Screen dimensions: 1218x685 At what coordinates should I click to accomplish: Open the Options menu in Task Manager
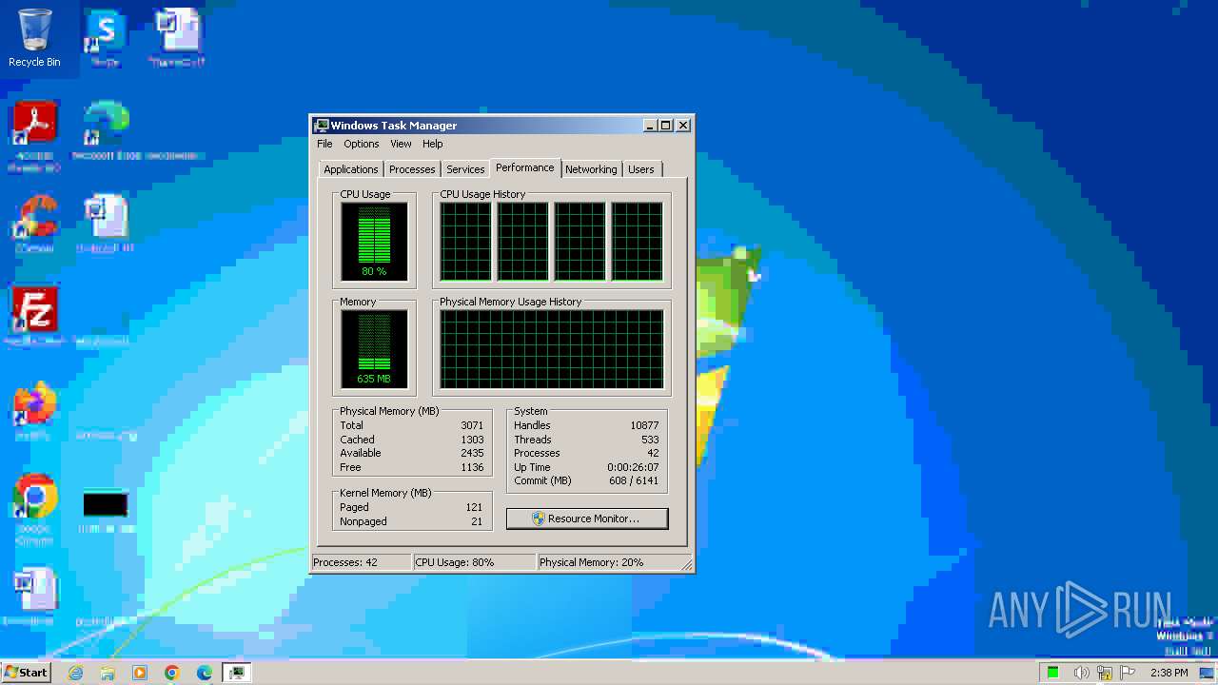361,144
